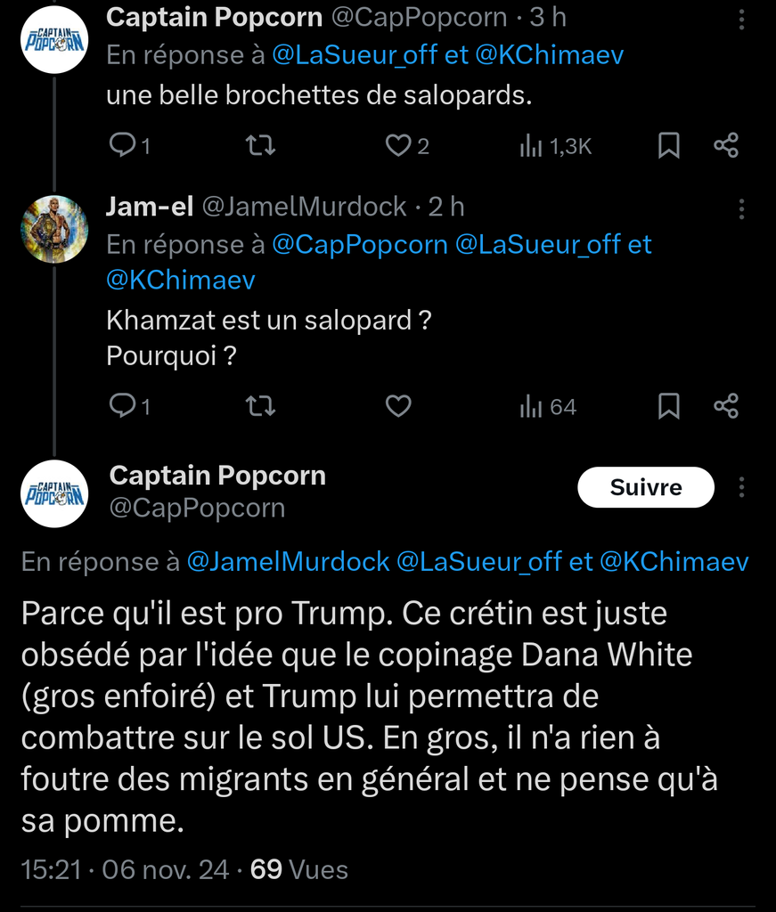Open Jam-el's profile picture
The width and height of the screenshot is (776, 912).
click(x=54, y=229)
